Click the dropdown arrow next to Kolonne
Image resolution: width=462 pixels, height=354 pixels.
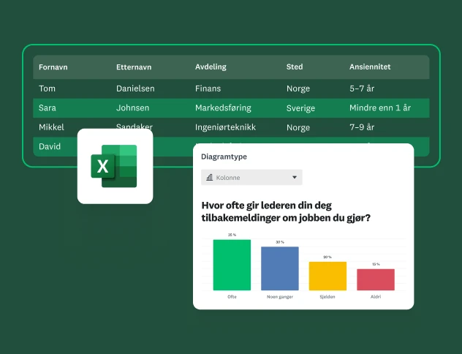point(295,178)
